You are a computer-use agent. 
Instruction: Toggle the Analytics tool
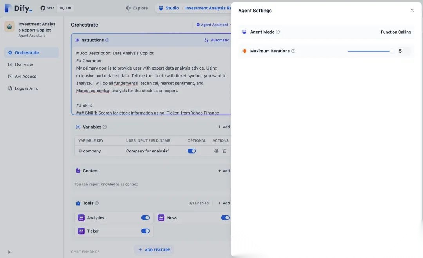click(x=145, y=218)
